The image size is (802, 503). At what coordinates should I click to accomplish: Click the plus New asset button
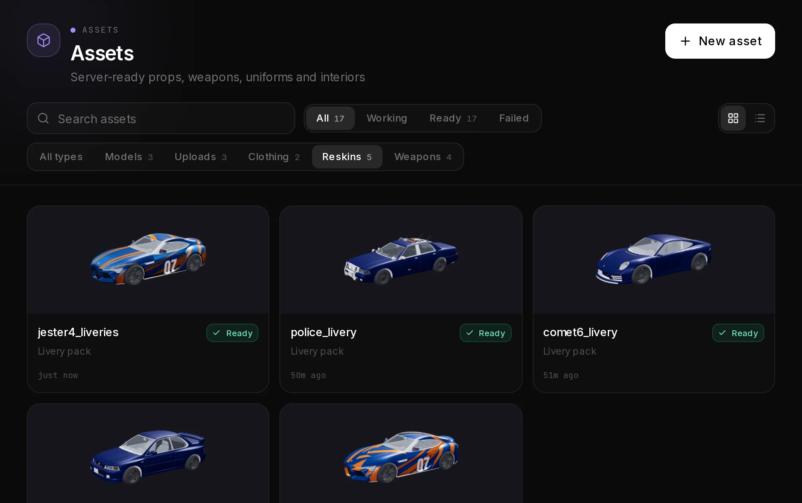(720, 41)
